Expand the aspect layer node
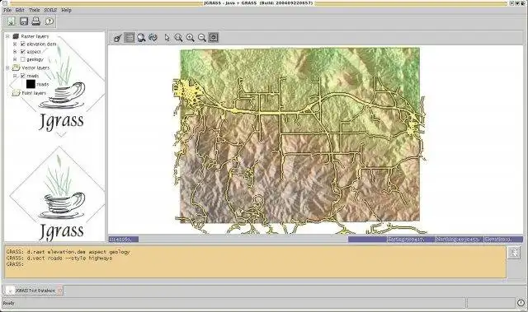Screen dimensions: 528x312 point(15,52)
